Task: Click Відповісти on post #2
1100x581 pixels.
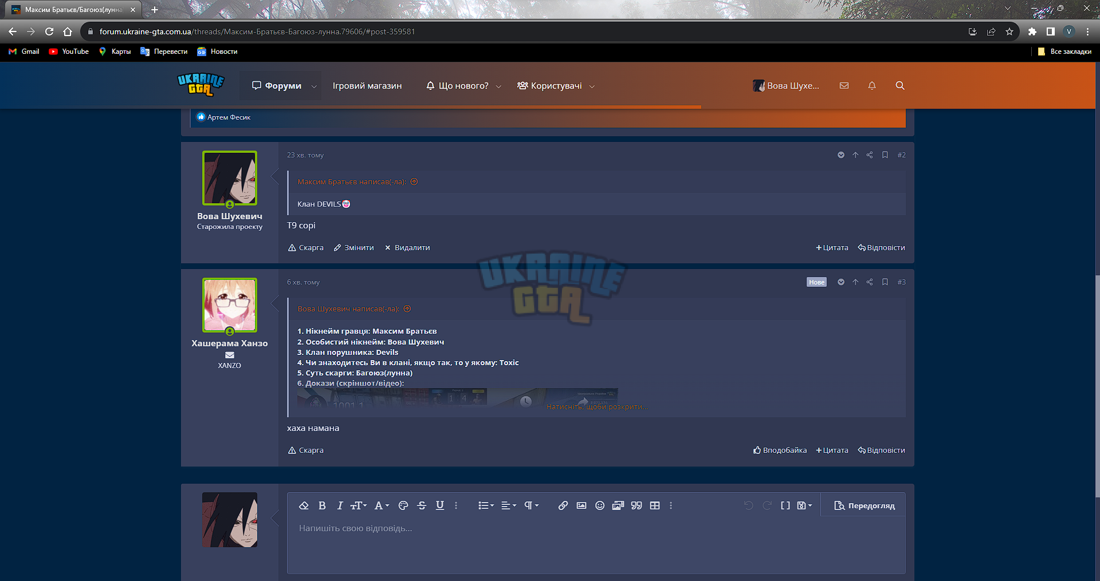Action: 881,248
